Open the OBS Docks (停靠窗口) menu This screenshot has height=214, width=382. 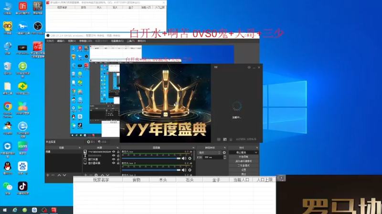pyautogui.click(x=85, y=41)
